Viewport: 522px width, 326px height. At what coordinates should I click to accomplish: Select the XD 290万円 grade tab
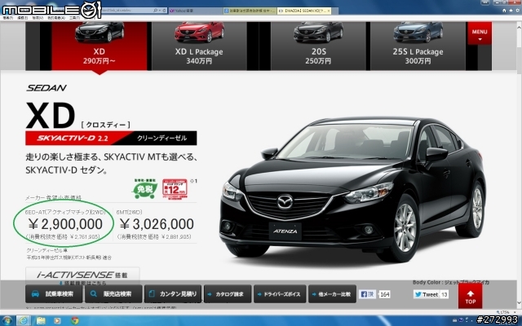pyautogui.click(x=100, y=46)
